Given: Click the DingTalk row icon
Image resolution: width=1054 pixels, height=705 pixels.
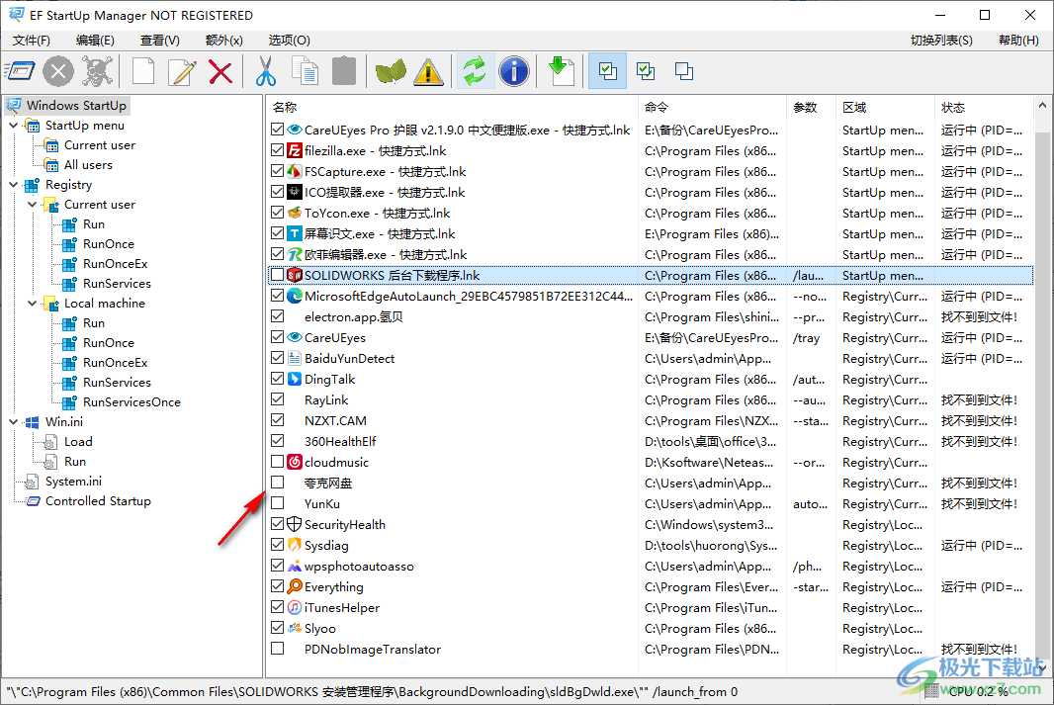Looking at the screenshot, I should pyautogui.click(x=295, y=379).
